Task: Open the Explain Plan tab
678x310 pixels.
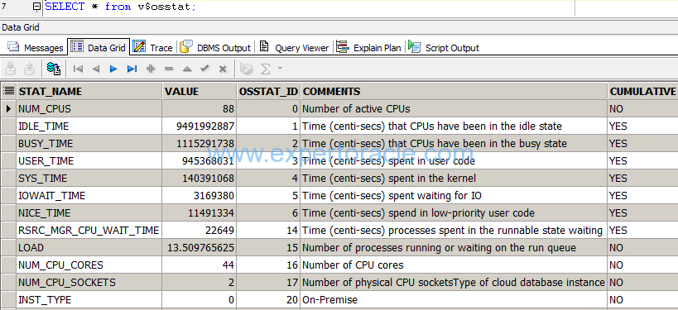Action: [369, 47]
